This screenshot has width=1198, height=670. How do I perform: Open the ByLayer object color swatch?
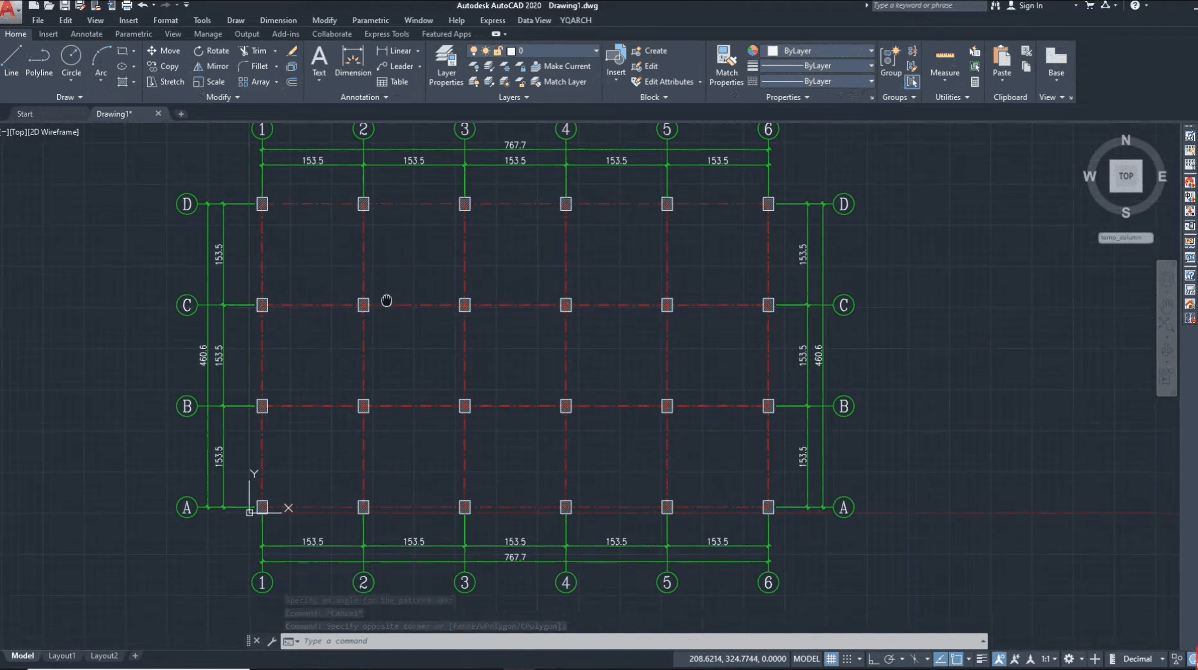[x=772, y=51]
